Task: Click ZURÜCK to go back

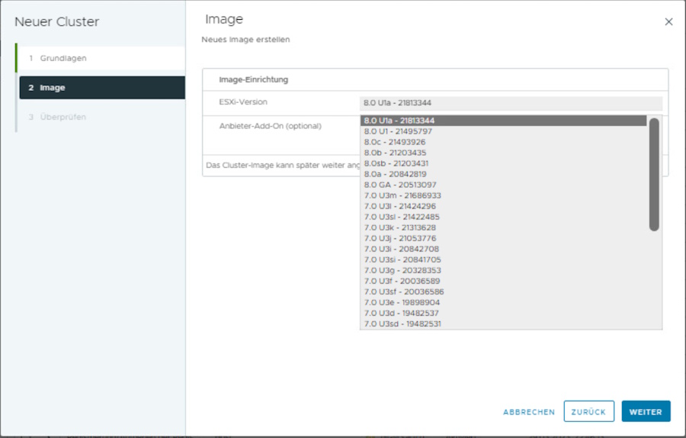Action: point(589,411)
